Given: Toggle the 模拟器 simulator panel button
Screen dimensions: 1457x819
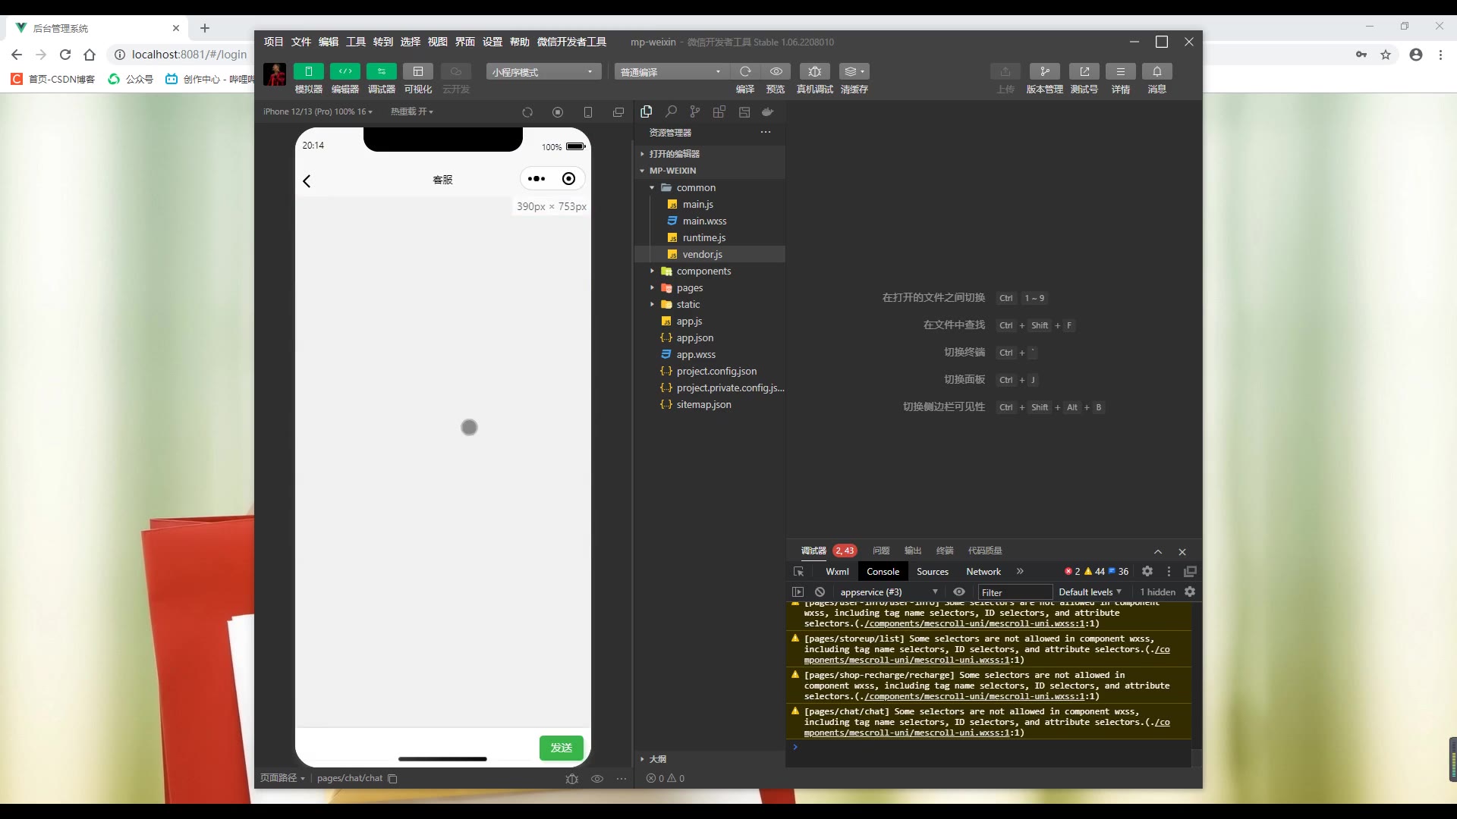Looking at the screenshot, I should pyautogui.click(x=308, y=71).
